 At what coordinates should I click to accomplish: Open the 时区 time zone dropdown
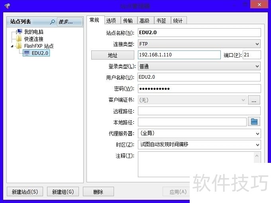(x=199, y=145)
